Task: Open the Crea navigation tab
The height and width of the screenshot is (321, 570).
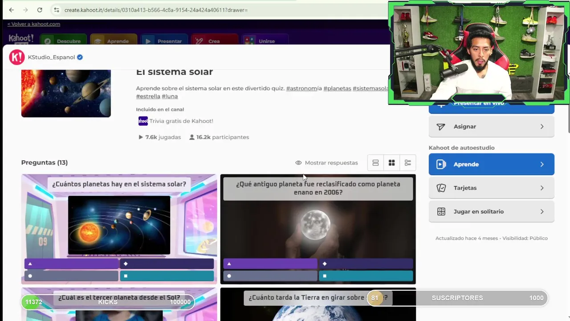Action: 215,41
